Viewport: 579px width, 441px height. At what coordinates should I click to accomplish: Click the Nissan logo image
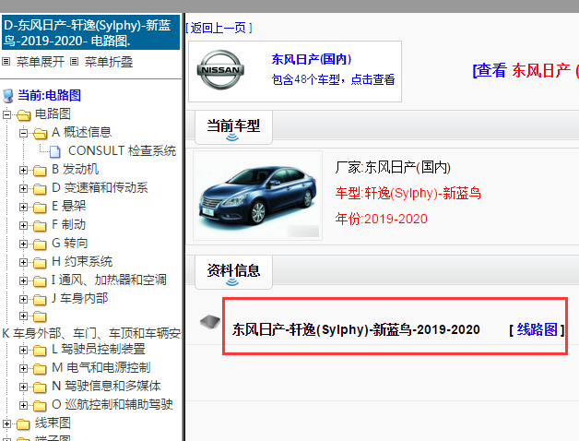pyautogui.click(x=220, y=70)
